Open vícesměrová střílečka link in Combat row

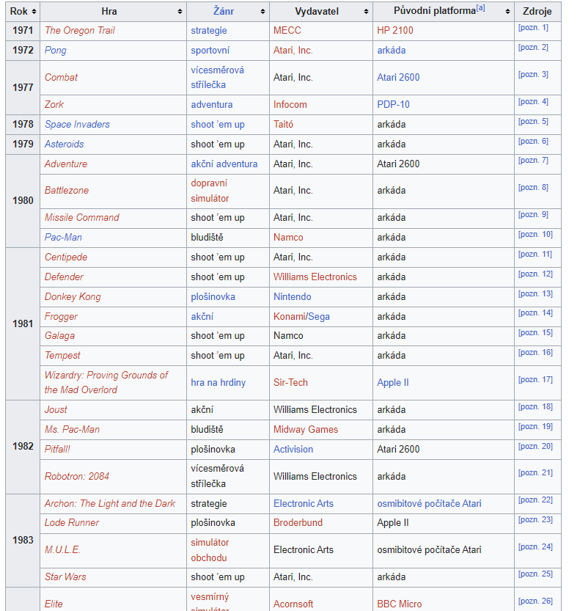coord(217,77)
